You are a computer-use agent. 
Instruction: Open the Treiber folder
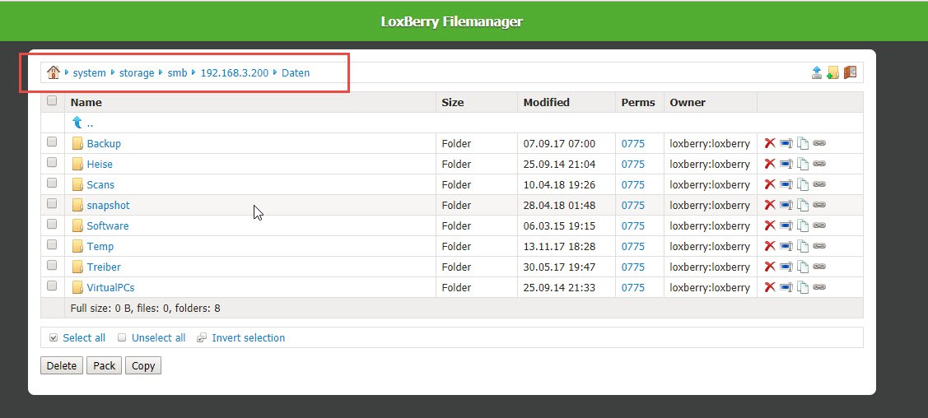(x=104, y=267)
